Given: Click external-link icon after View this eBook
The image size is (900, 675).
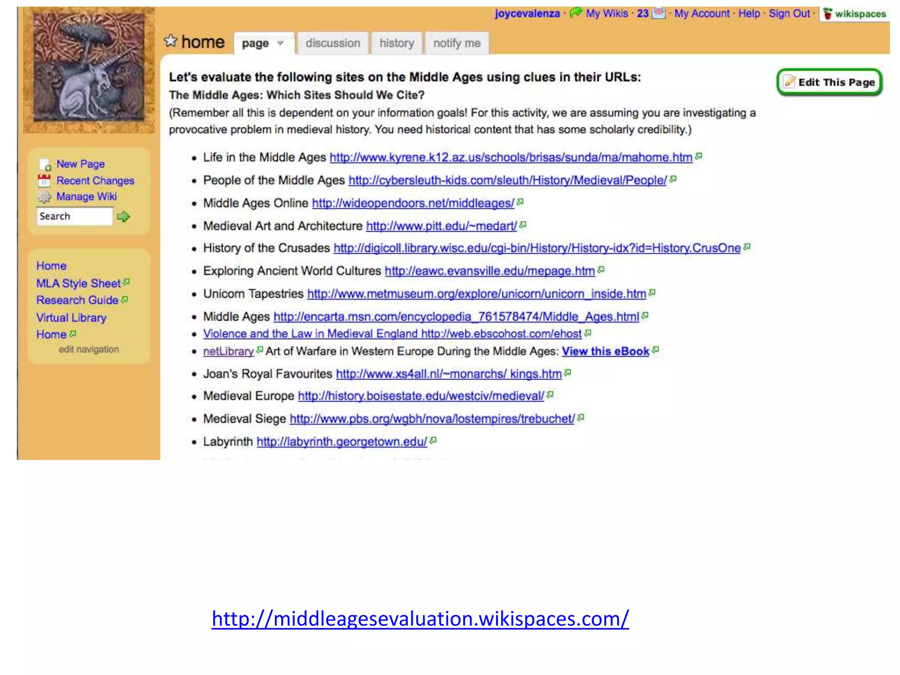Looking at the screenshot, I should point(655,350).
